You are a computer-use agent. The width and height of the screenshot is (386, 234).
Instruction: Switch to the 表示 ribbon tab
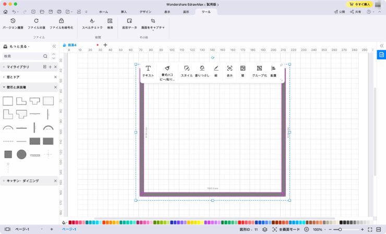point(167,12)
